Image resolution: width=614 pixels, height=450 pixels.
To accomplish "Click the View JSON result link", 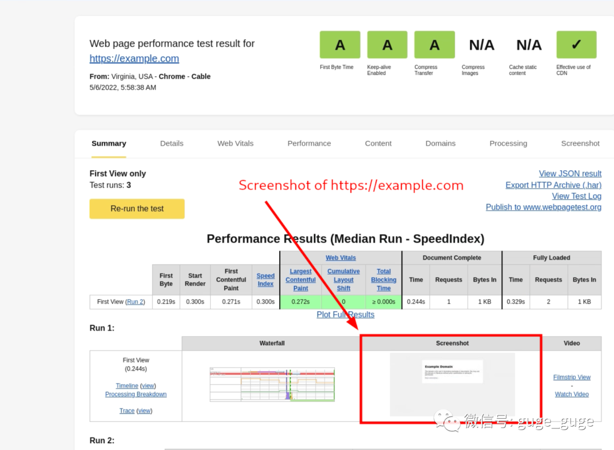I will [x=570, y=173].
